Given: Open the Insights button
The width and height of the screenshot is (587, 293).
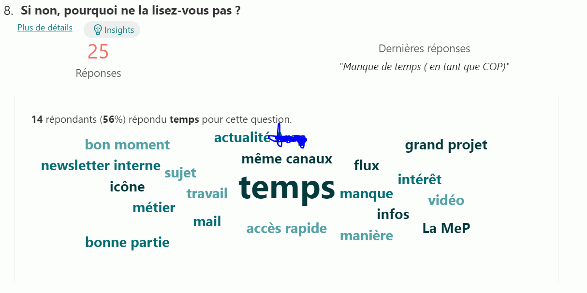Looking at the screenshot, I should [x=112, y=29].
